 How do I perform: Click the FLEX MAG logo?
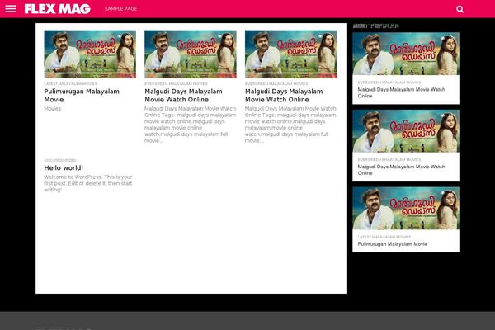click(x=58, y=9)
